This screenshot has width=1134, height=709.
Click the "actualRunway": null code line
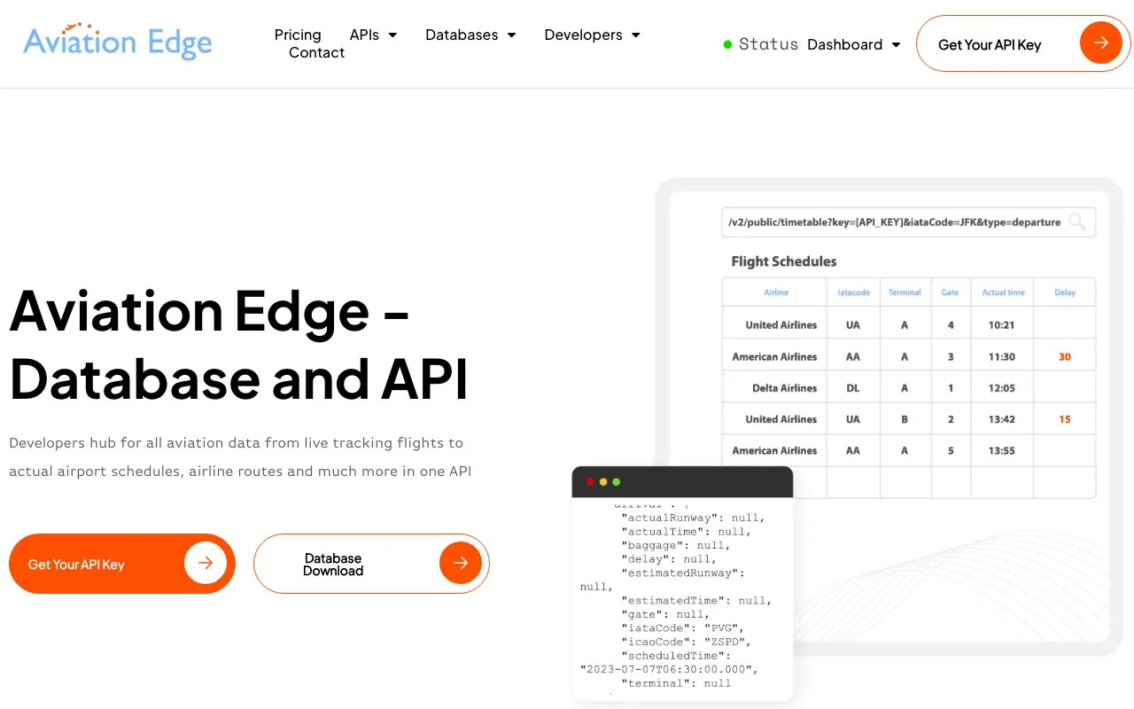[693, 518]
